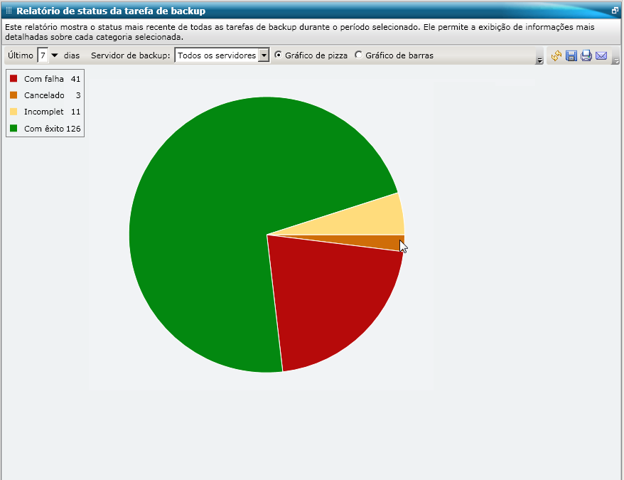Image resolution: width=624 pixels, height=480 pixels.
Task: Click the 'Cancelado' legend label
Action: click(44, 95)
